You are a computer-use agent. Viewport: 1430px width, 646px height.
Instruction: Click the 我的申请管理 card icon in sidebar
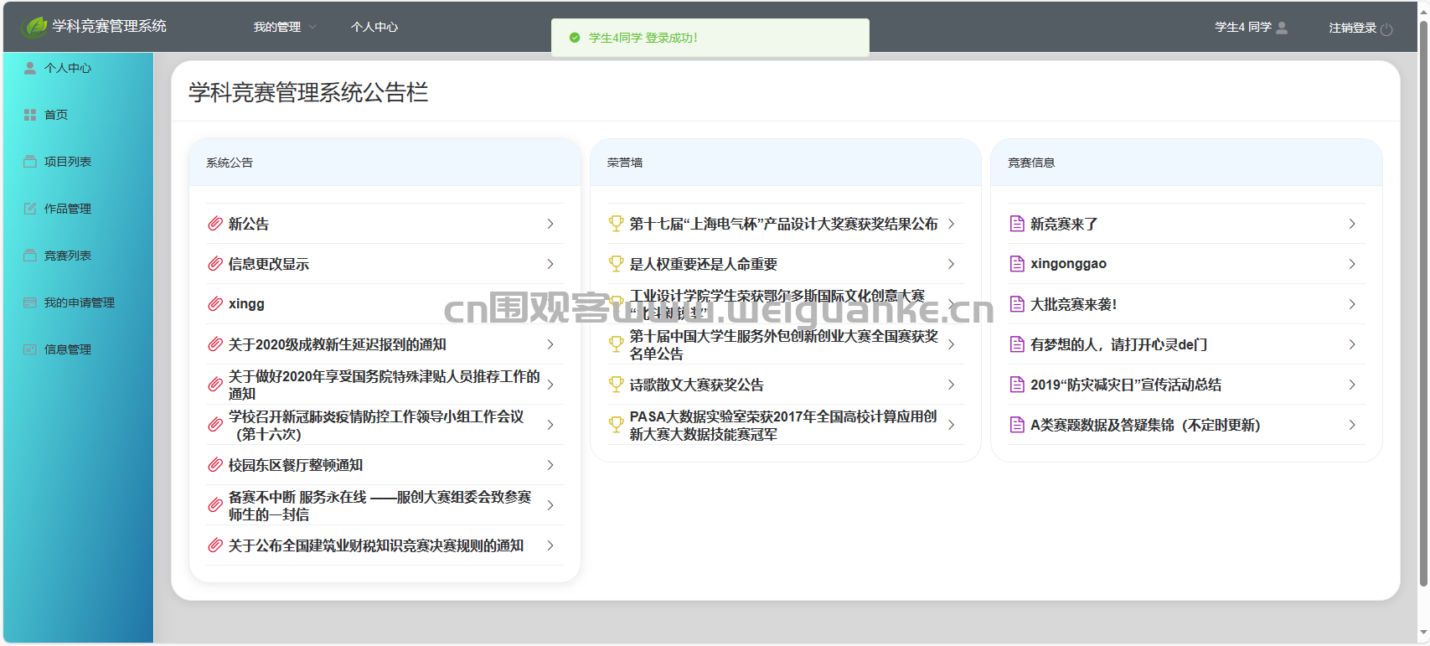pyautogui.click(x=30, y=302)
